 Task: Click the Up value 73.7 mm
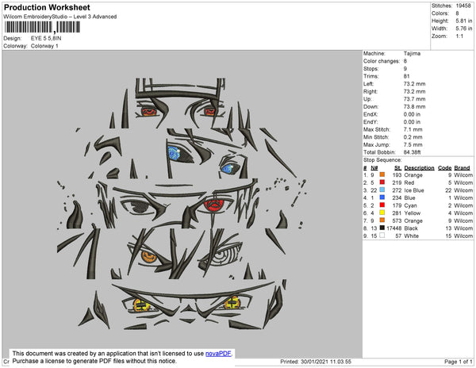(x=414, y=99)
